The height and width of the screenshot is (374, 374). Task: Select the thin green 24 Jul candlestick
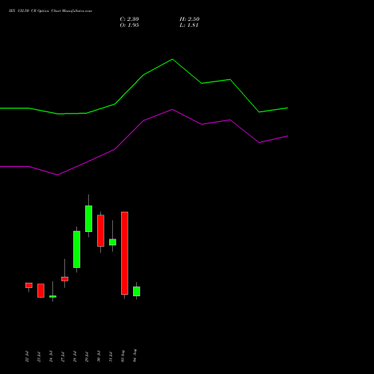pyautogui.click(x=53, y=296)
